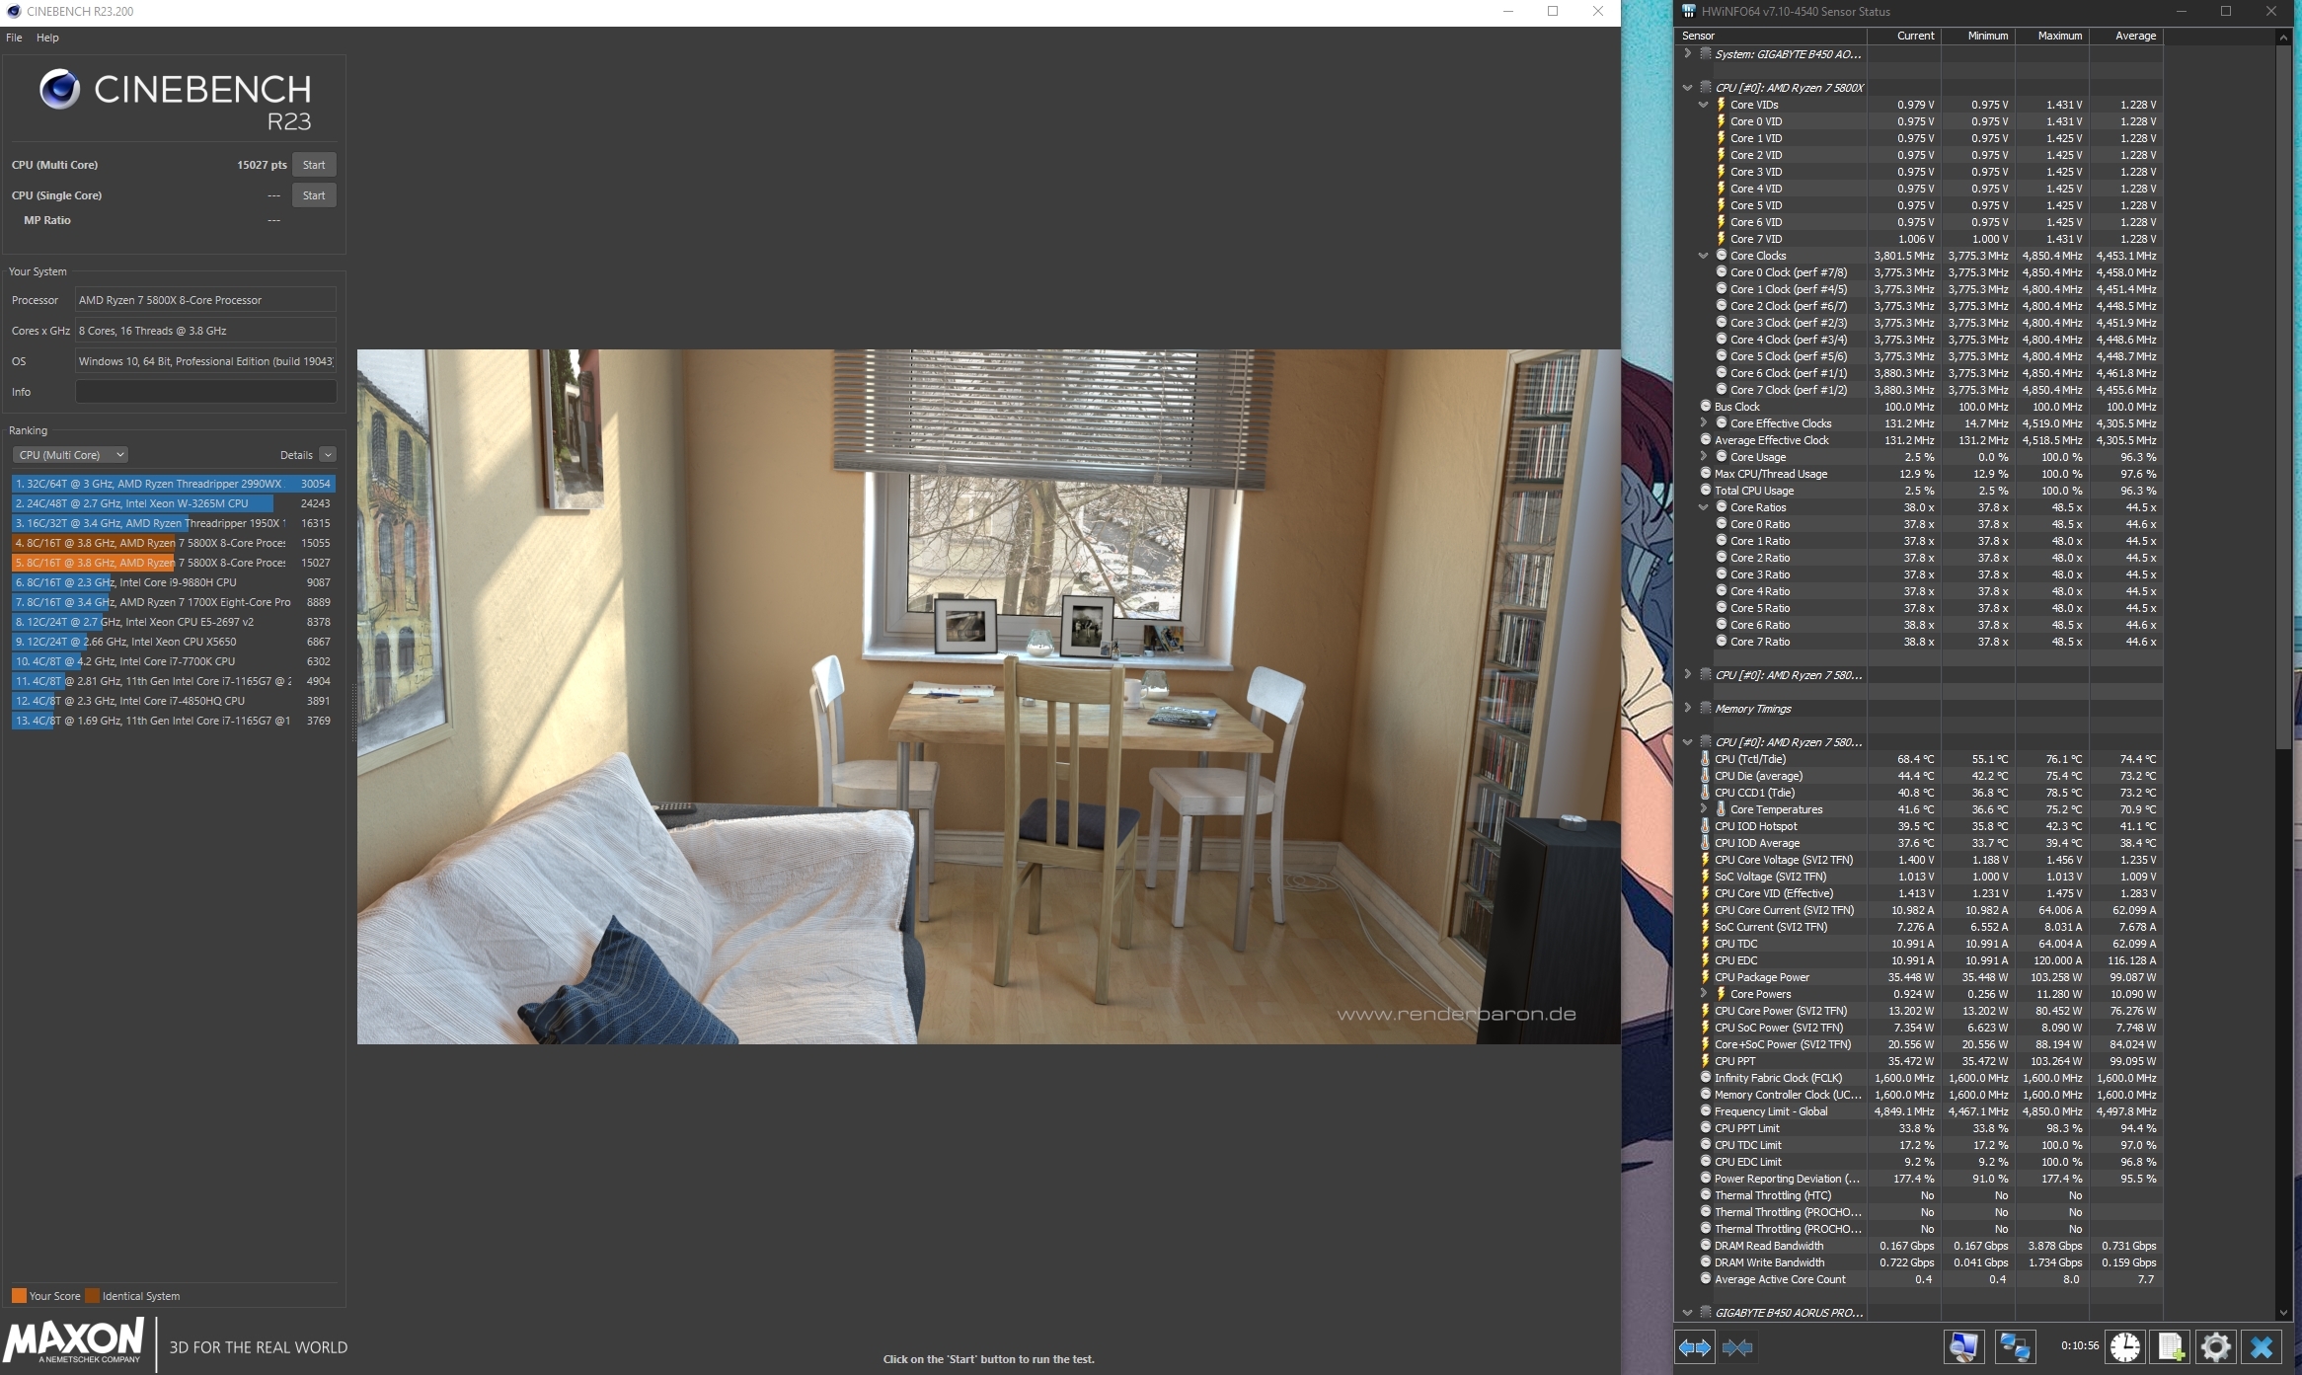Expand the Core Effective Clocks node
The height and width of the screenshot is (1375, 2302).
pyautogui.click(x=1703, y=423)
